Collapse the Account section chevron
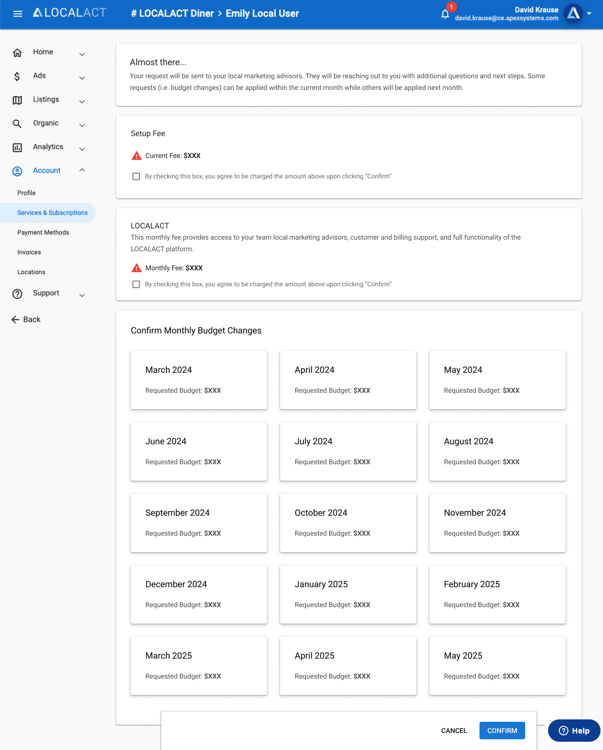 [x=82, y=170]
